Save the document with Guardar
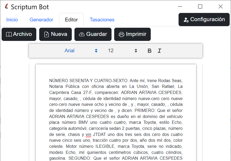The height and width of the screenshot is (161, 231). 93,34
